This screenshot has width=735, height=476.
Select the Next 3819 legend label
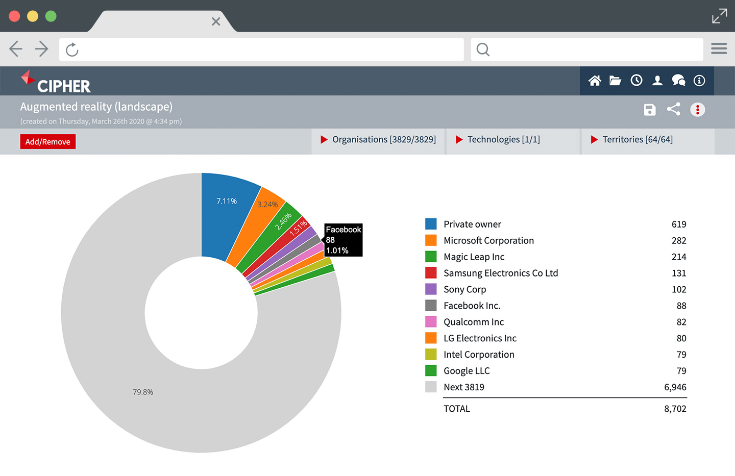(464, 387)
